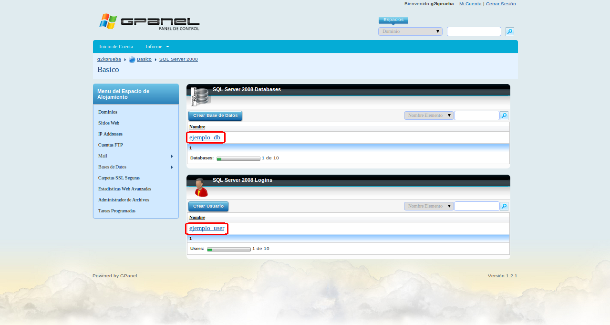Click the GPanel logo in header
The height and width of the screenshot is (325, 610).
pyautogui.click(x=149, y=22)
